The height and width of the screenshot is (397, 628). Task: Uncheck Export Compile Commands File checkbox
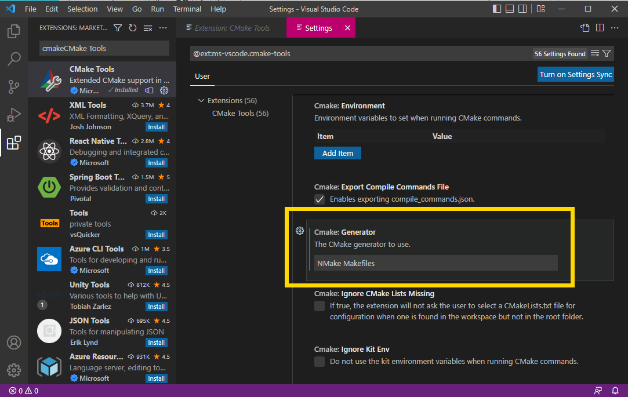click(319, 199)
